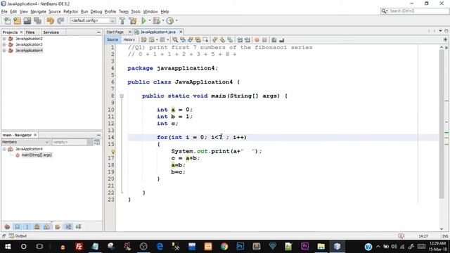Open the Debug Project dropdown arrow
Screen dimensions: 450x253
coord(163,20)
